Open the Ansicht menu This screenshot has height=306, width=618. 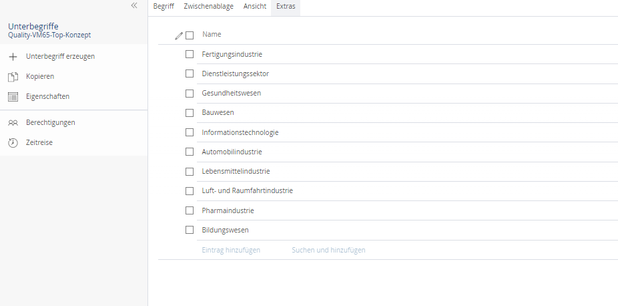click(x=254, y=6)
